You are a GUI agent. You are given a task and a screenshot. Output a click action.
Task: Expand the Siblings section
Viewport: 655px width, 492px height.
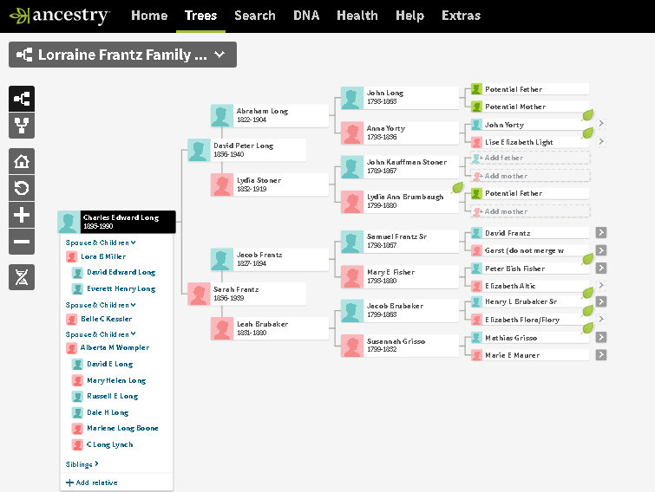click(x=82, y=464)
